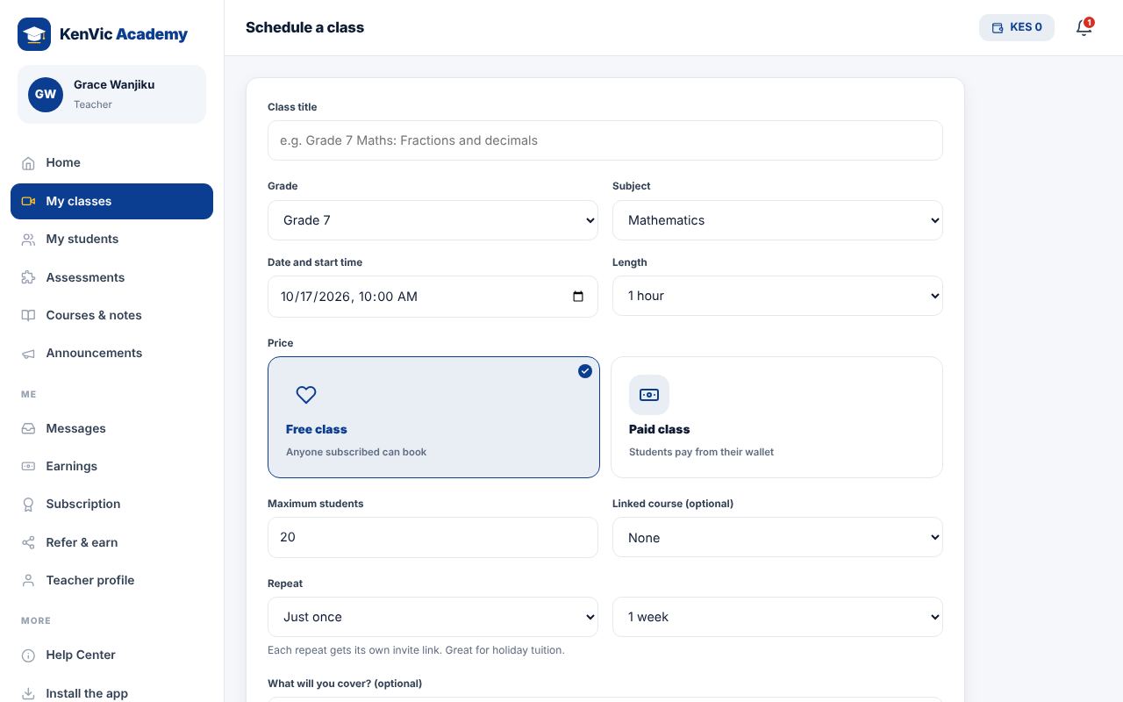1123x702 pixels.
Task: Click the Class title input field
Action: tap(605, 140)
